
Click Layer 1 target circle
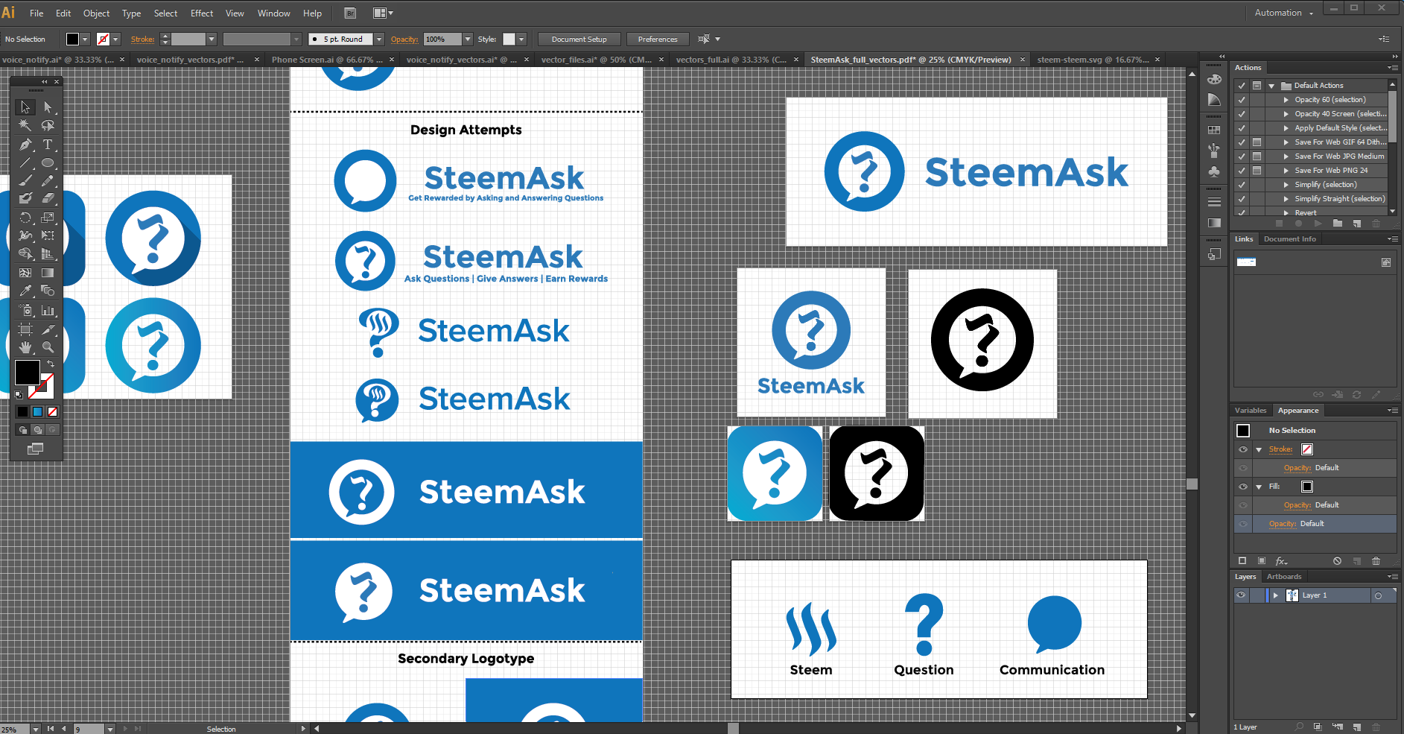tap(1378, 595)
